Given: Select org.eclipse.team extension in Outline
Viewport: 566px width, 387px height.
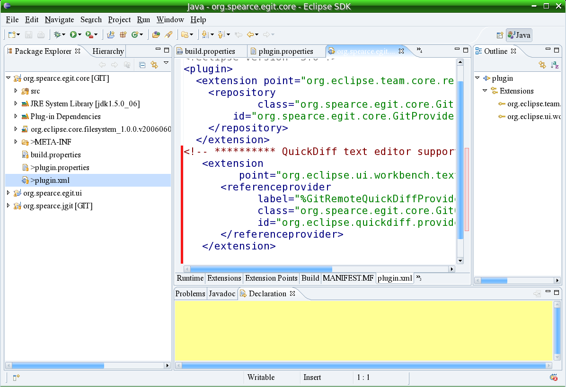Looking at the screenshot, I should [x=530, y=104].
